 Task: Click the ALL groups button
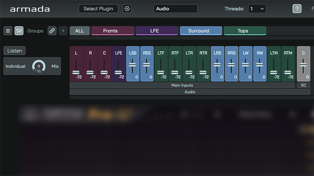click(x=80, y=31)
